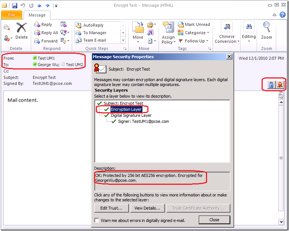
Task: Open the Editing group menu
Action: (x=249, y=32)
